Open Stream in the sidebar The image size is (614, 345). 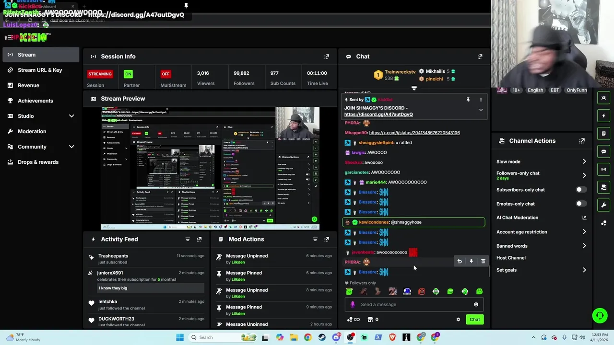pos(41,55)
